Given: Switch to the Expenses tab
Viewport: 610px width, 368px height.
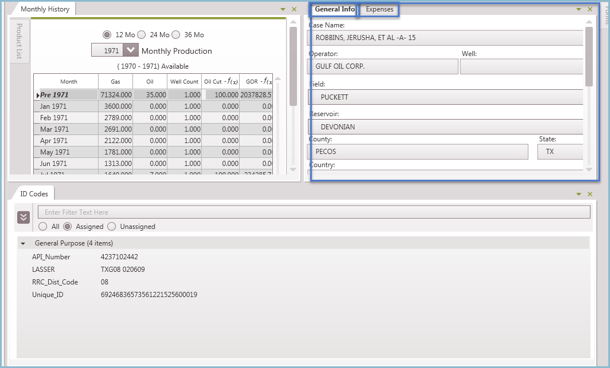Looking at the screenshot, I should [378, 10].
